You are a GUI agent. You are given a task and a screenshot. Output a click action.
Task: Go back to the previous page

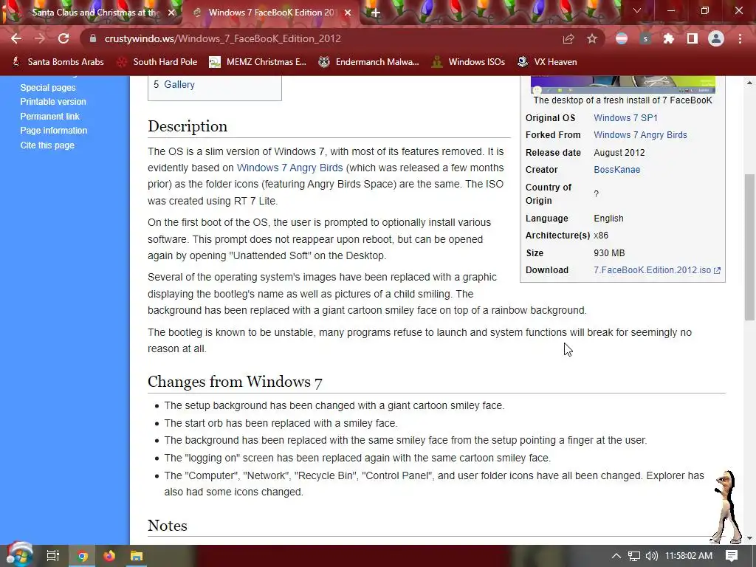(16, 38)
